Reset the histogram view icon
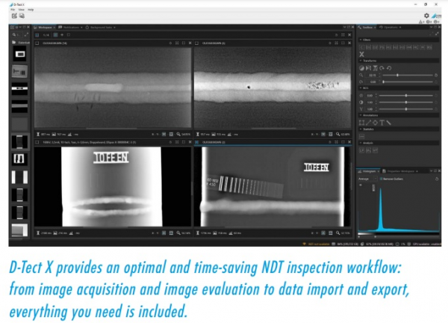 click(x=437, y=179)
